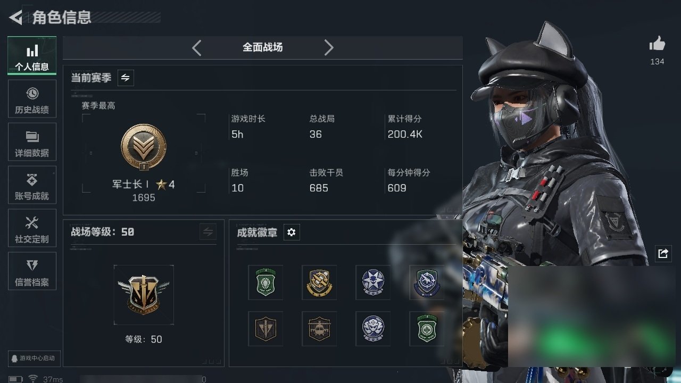Switch to previous mode with left chevron

[x=197, y=48]
